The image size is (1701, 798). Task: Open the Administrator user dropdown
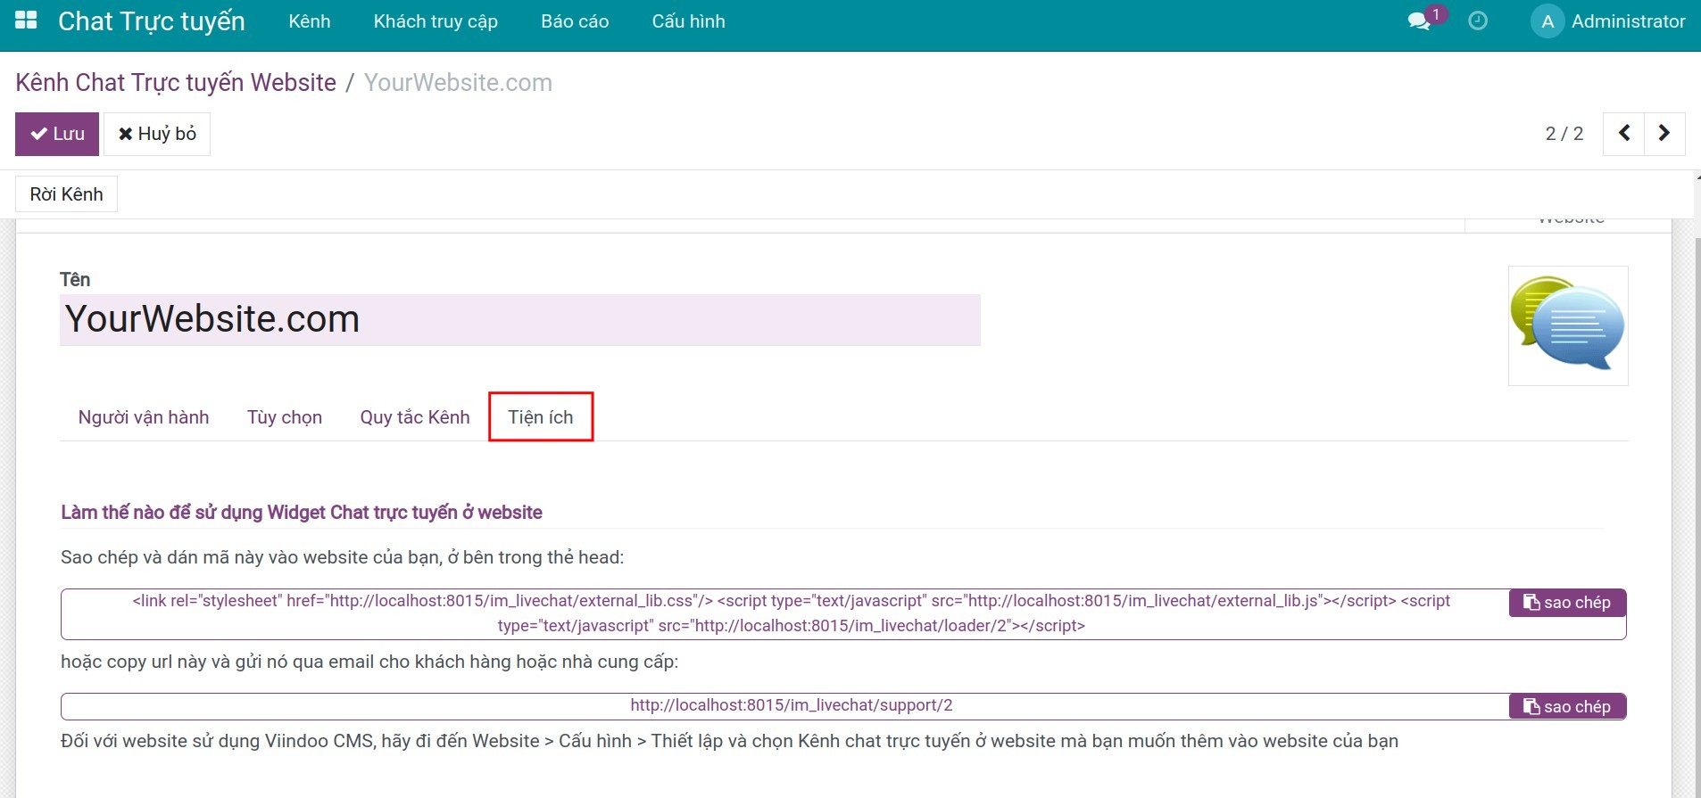click(1628, 21)
